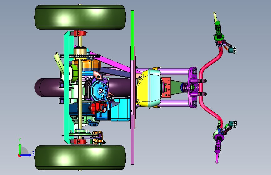The image size is (271, 175).
Task: Select the lower lavender fork tube
Action: click(x=174, y=103)
